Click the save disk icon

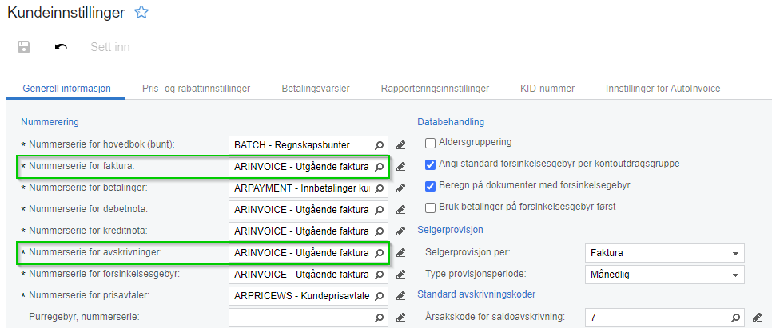click(24, 47)
